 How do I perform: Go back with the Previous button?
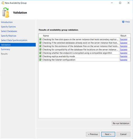tap(93, 134)
